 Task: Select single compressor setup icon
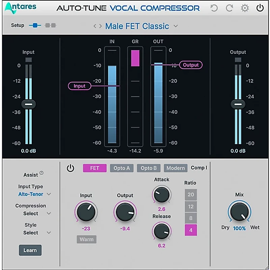35,26
